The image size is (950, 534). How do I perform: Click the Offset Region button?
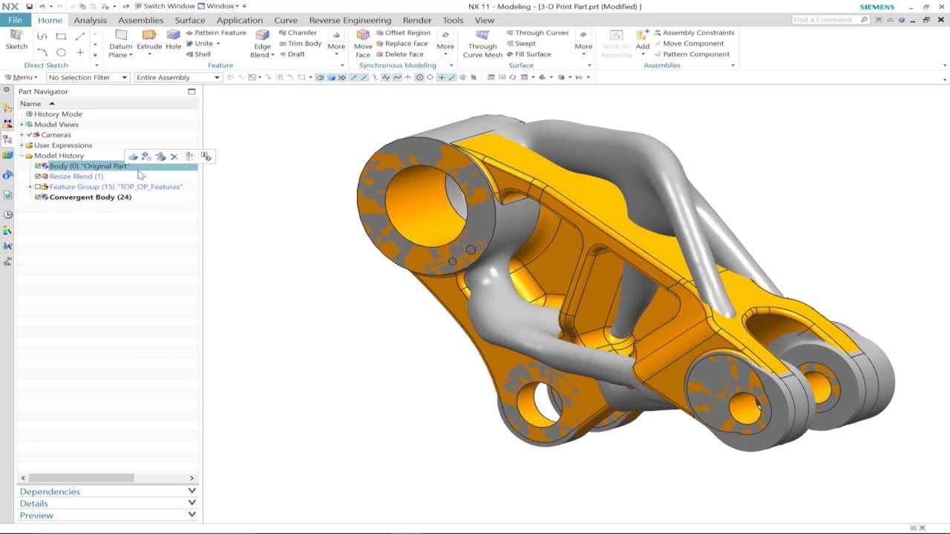(403, 33)
